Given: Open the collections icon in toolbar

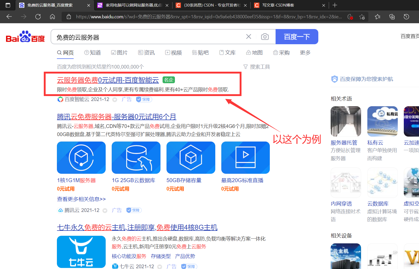Looking at the screenshot, I should (392, 17).
